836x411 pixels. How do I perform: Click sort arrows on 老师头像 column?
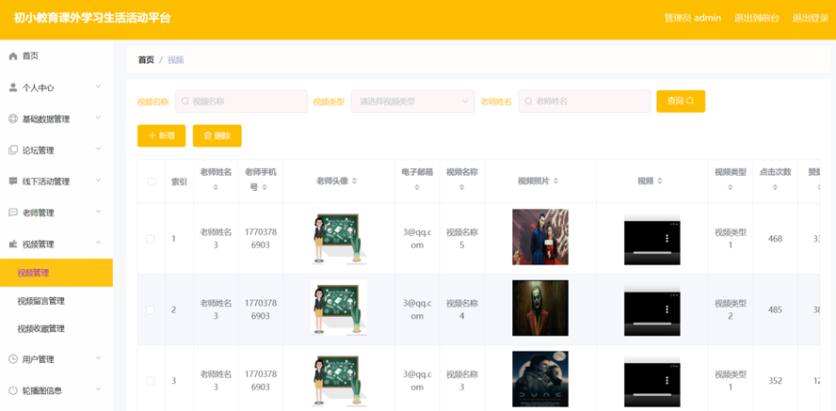pyautogui.click(x=355, y=181)
